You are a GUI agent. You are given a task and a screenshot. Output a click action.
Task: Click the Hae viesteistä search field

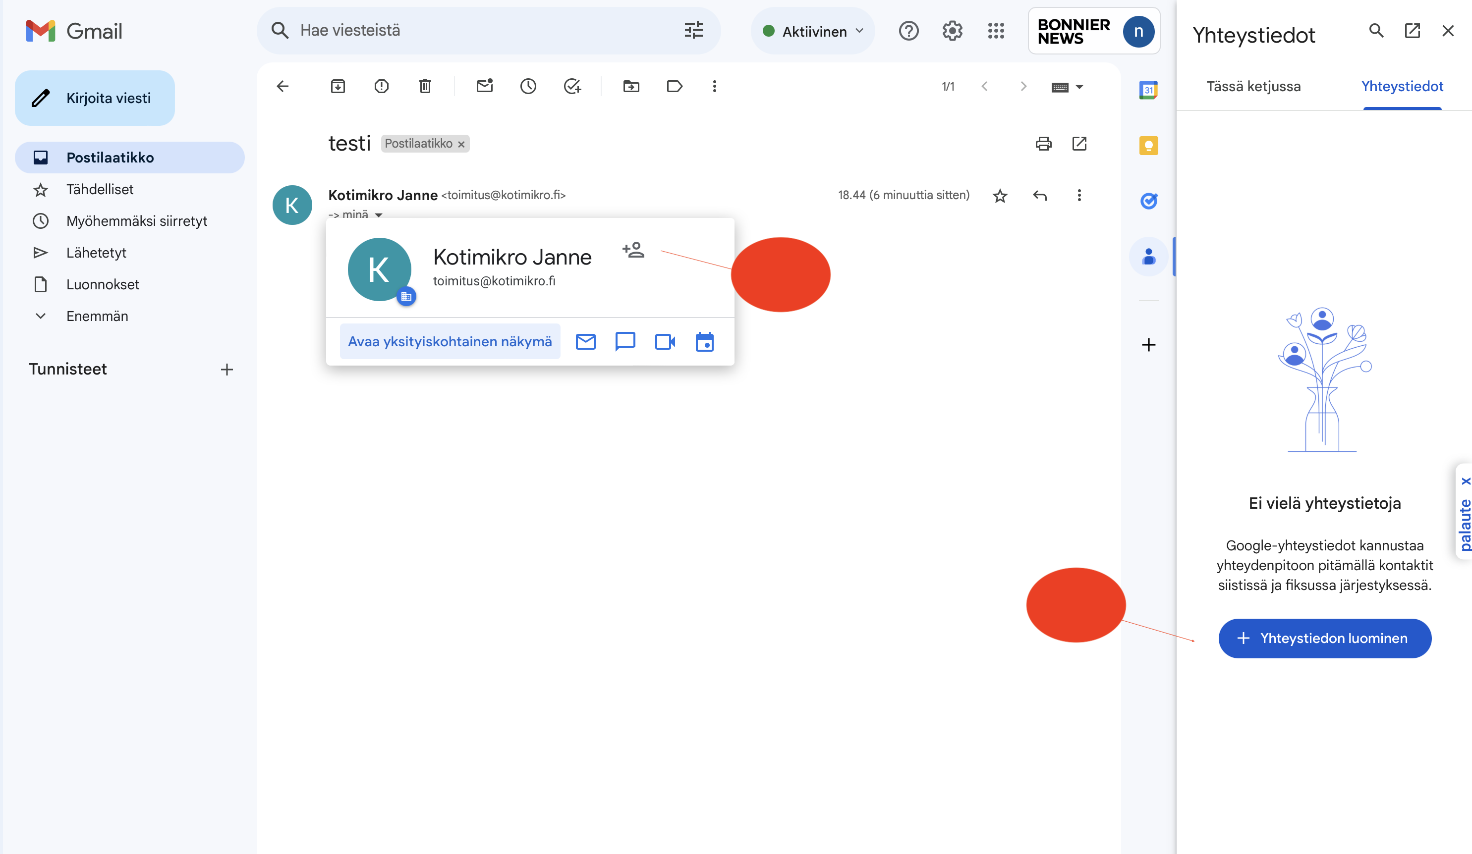point(467,30)
